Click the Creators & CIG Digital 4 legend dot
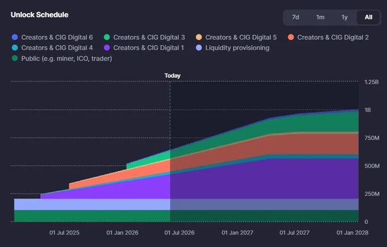The height and width of the screenshot is (247, 387). click(15, 48)
